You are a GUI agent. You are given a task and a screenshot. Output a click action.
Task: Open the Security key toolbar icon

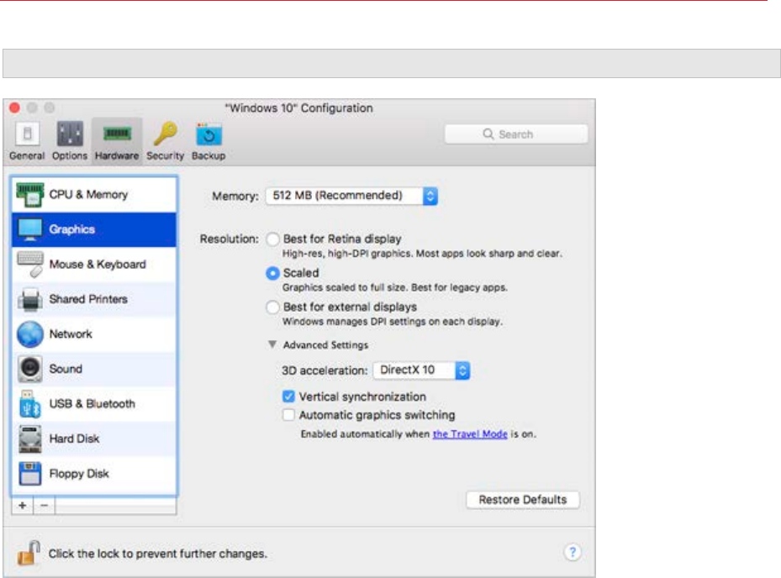tap(166, 134)
